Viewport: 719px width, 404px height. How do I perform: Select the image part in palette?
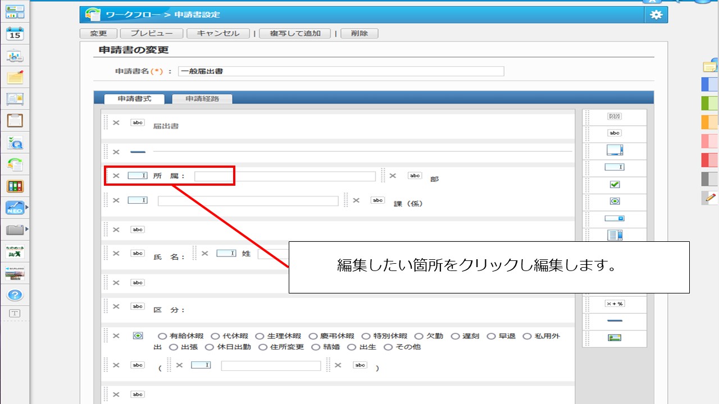(615, 338)
